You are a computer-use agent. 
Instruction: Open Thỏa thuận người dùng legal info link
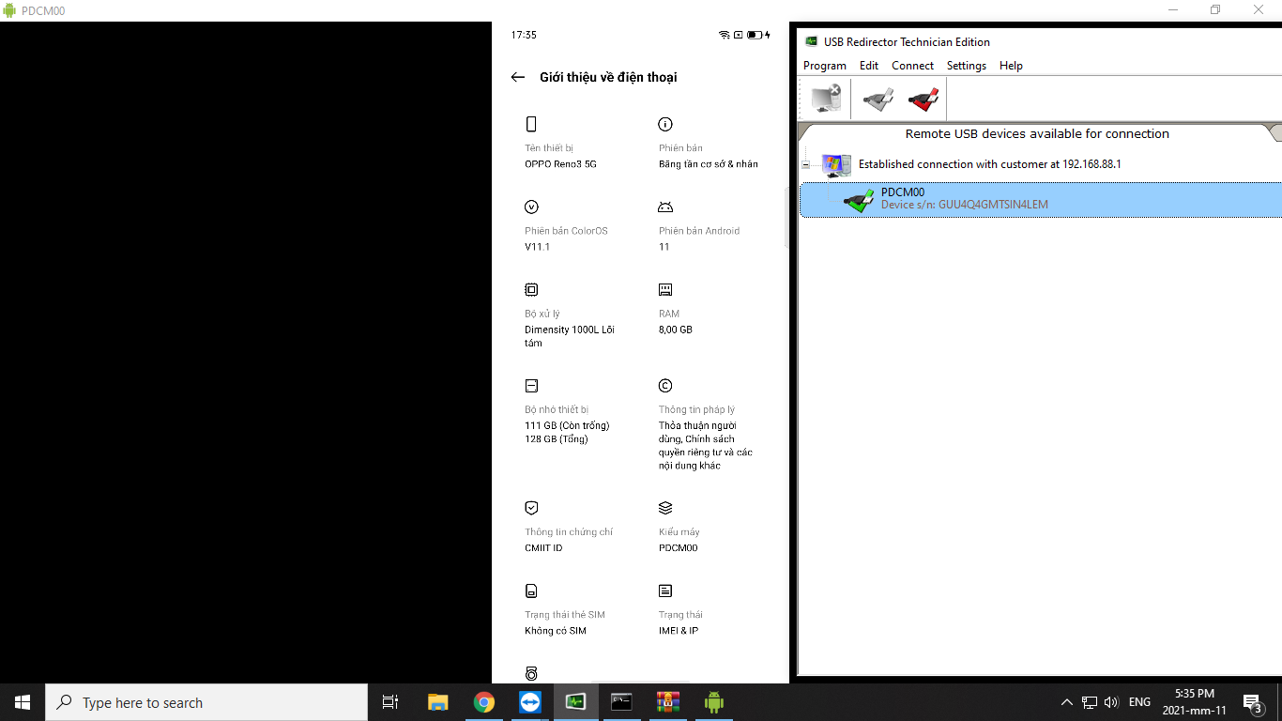706,446
